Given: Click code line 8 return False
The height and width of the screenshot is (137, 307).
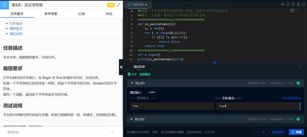Looking at the screenshot, I should point(169,41).
